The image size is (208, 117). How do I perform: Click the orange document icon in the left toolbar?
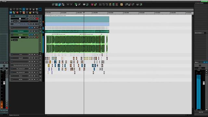[24, 12]
